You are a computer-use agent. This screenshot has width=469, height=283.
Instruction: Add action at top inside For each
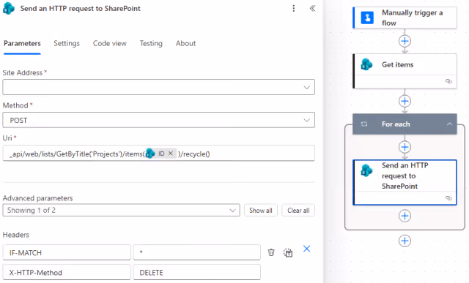(x=405, y=147)
